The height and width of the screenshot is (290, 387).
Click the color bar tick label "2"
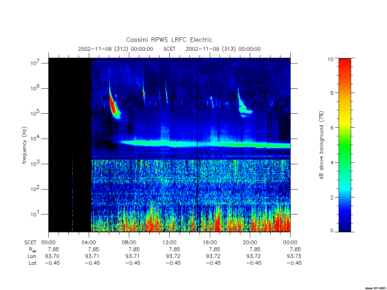tap(332, 197)
